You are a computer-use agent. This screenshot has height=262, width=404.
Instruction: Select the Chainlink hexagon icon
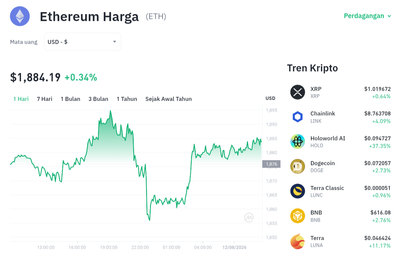point(298,117)
